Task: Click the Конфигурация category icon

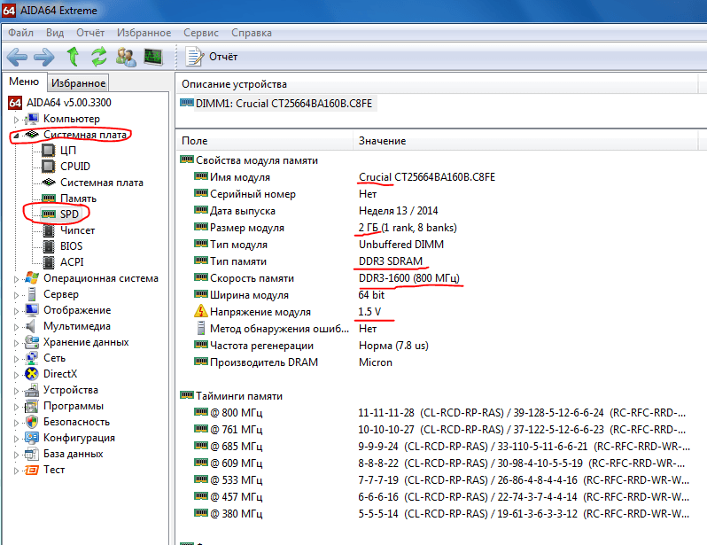Action: click(x=32, y=438)
